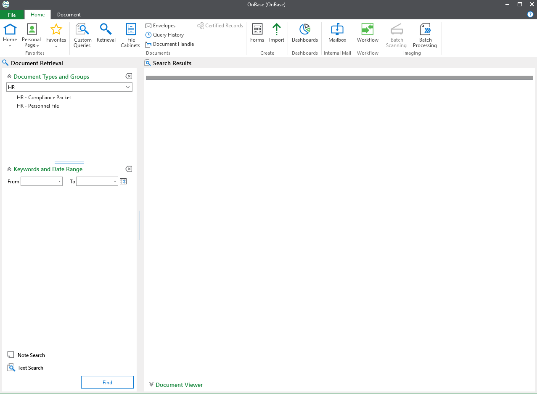Clear the Document Types and Groups selection
Image resolution: width=537 pixels, height=394 pixels.
tap(129, 76)
